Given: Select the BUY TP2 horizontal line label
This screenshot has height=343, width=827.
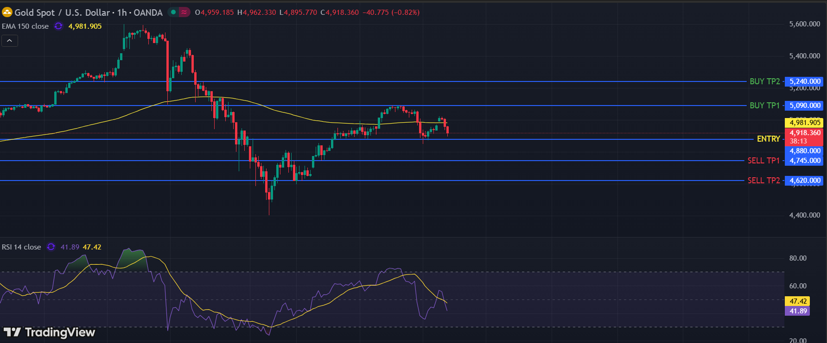Looking at the screenshot, I should pyautogui.click(x=764, y=81).
